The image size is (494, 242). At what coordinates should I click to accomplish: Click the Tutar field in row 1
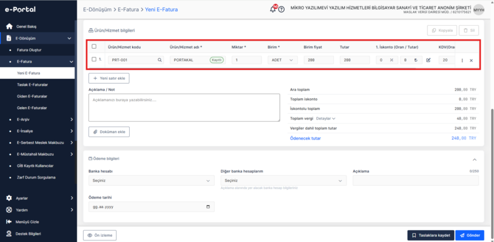tap(355, 60)
